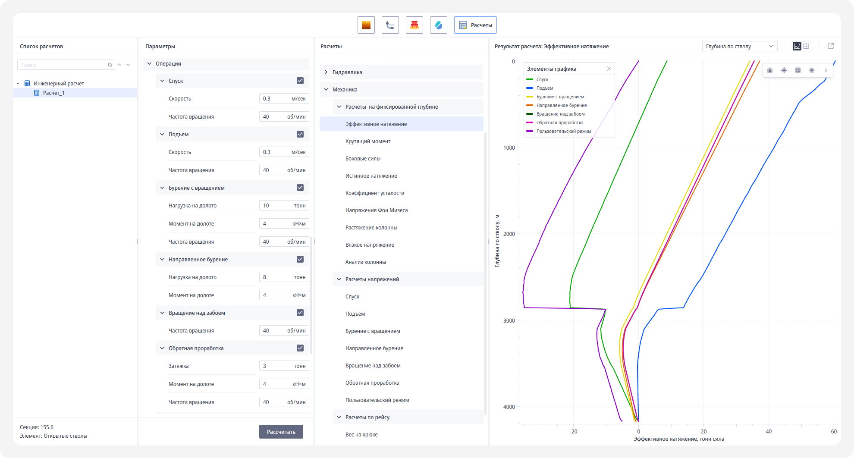Image resolution: width=854 pixels, height=458 pixels.
Task: Uncheck the Спуск operation checkbox
Action: tap(300, 81)
